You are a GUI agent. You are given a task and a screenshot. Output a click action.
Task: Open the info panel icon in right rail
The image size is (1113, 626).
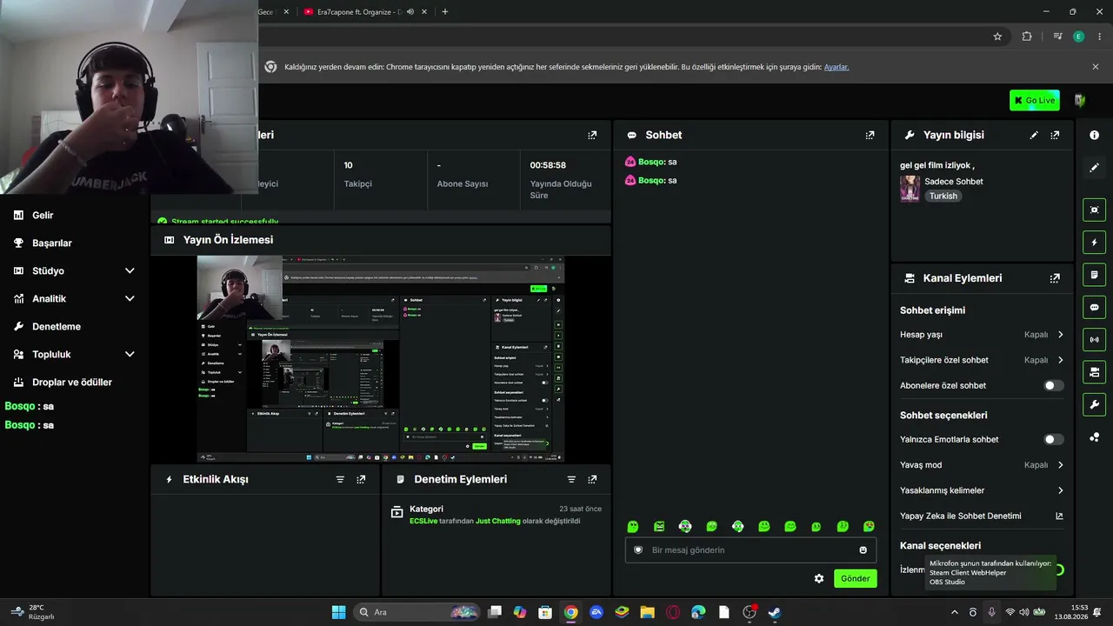coord(1094,135)
